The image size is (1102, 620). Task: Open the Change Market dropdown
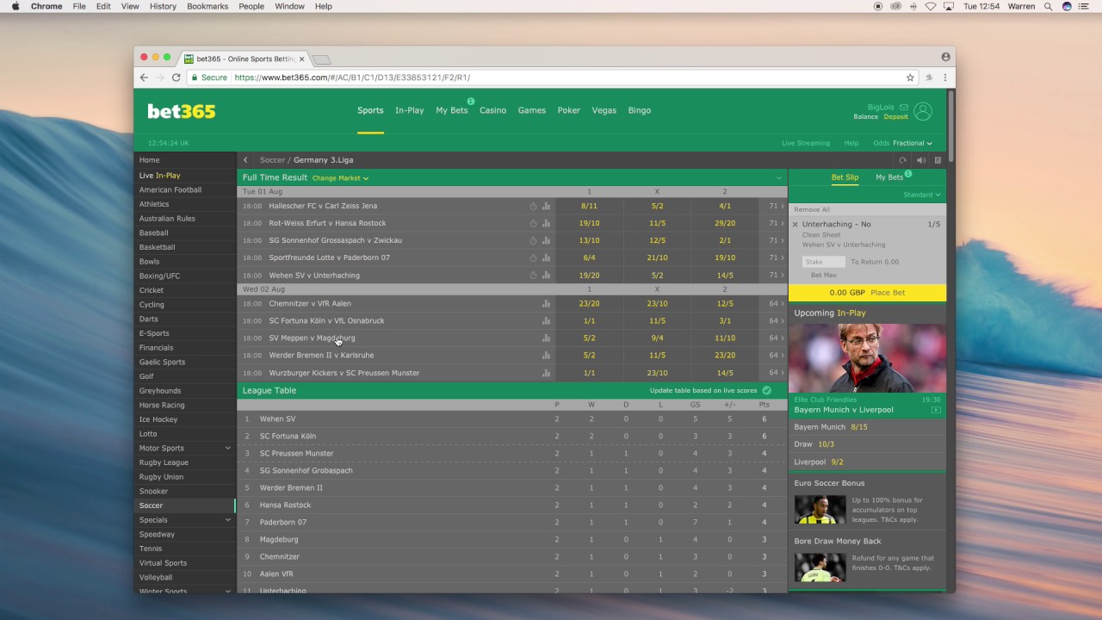point(340,178)
